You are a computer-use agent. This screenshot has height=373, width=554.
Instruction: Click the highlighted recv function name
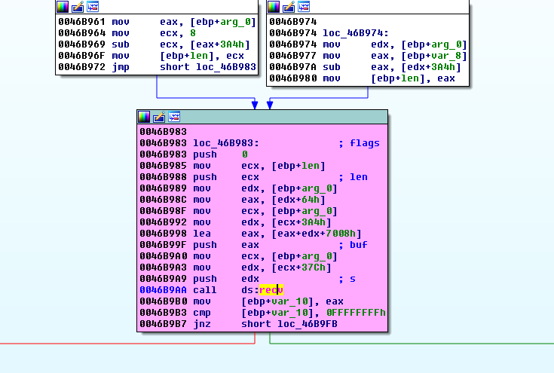point(270,290)
